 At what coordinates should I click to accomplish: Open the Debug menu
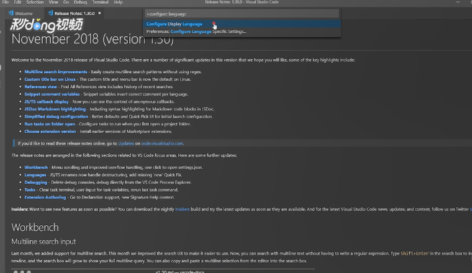coord(80,2)
